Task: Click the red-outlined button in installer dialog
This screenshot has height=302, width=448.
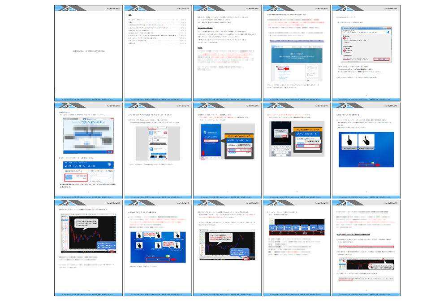Action: (381, 59)
